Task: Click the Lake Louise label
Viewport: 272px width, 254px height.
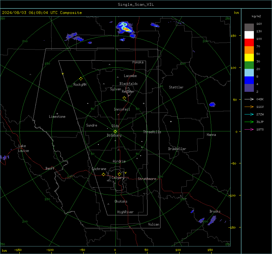Action: (x=23, y=148)
